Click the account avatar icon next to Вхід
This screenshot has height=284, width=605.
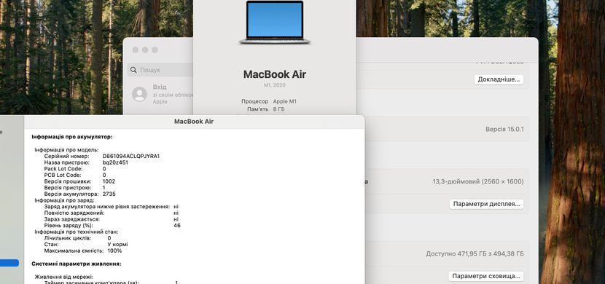[139, 94]
